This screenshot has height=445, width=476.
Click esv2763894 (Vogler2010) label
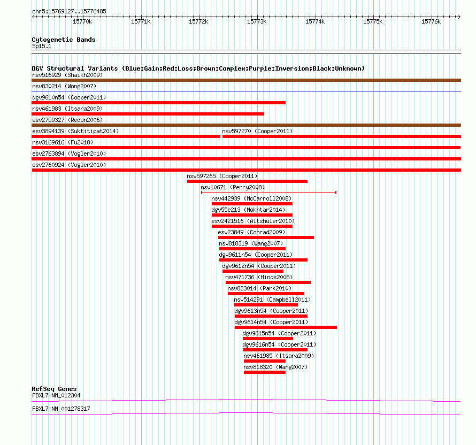click(x=69, y=154)
